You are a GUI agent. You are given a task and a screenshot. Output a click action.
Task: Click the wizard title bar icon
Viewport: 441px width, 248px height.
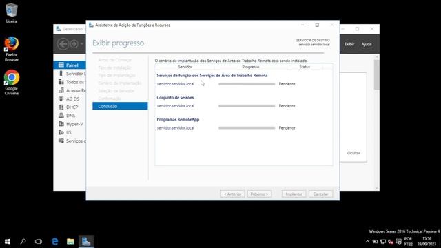tap(91, 25)
